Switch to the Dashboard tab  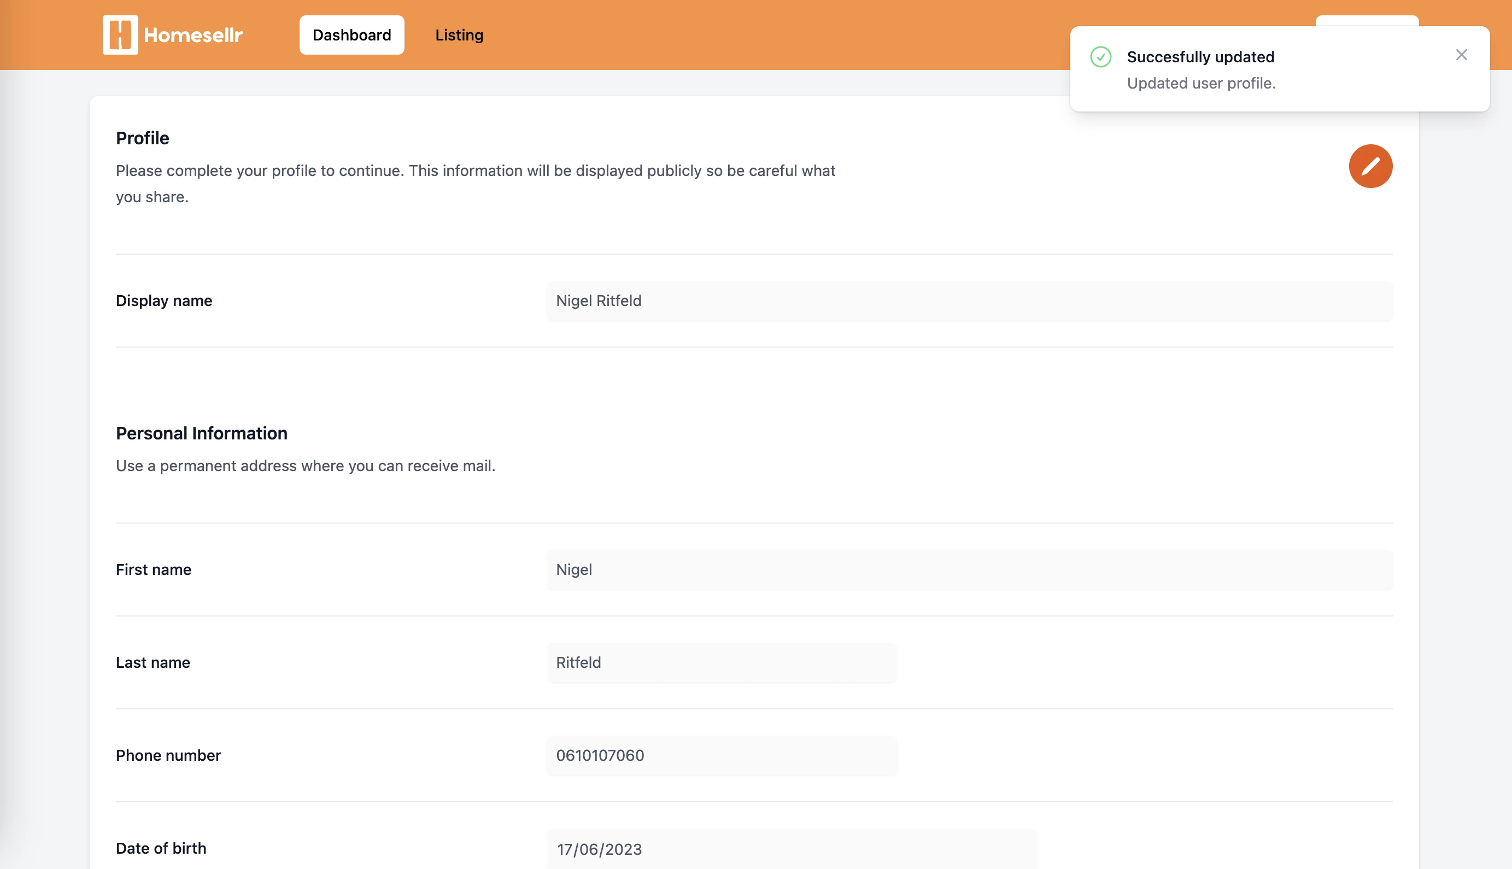351,34
